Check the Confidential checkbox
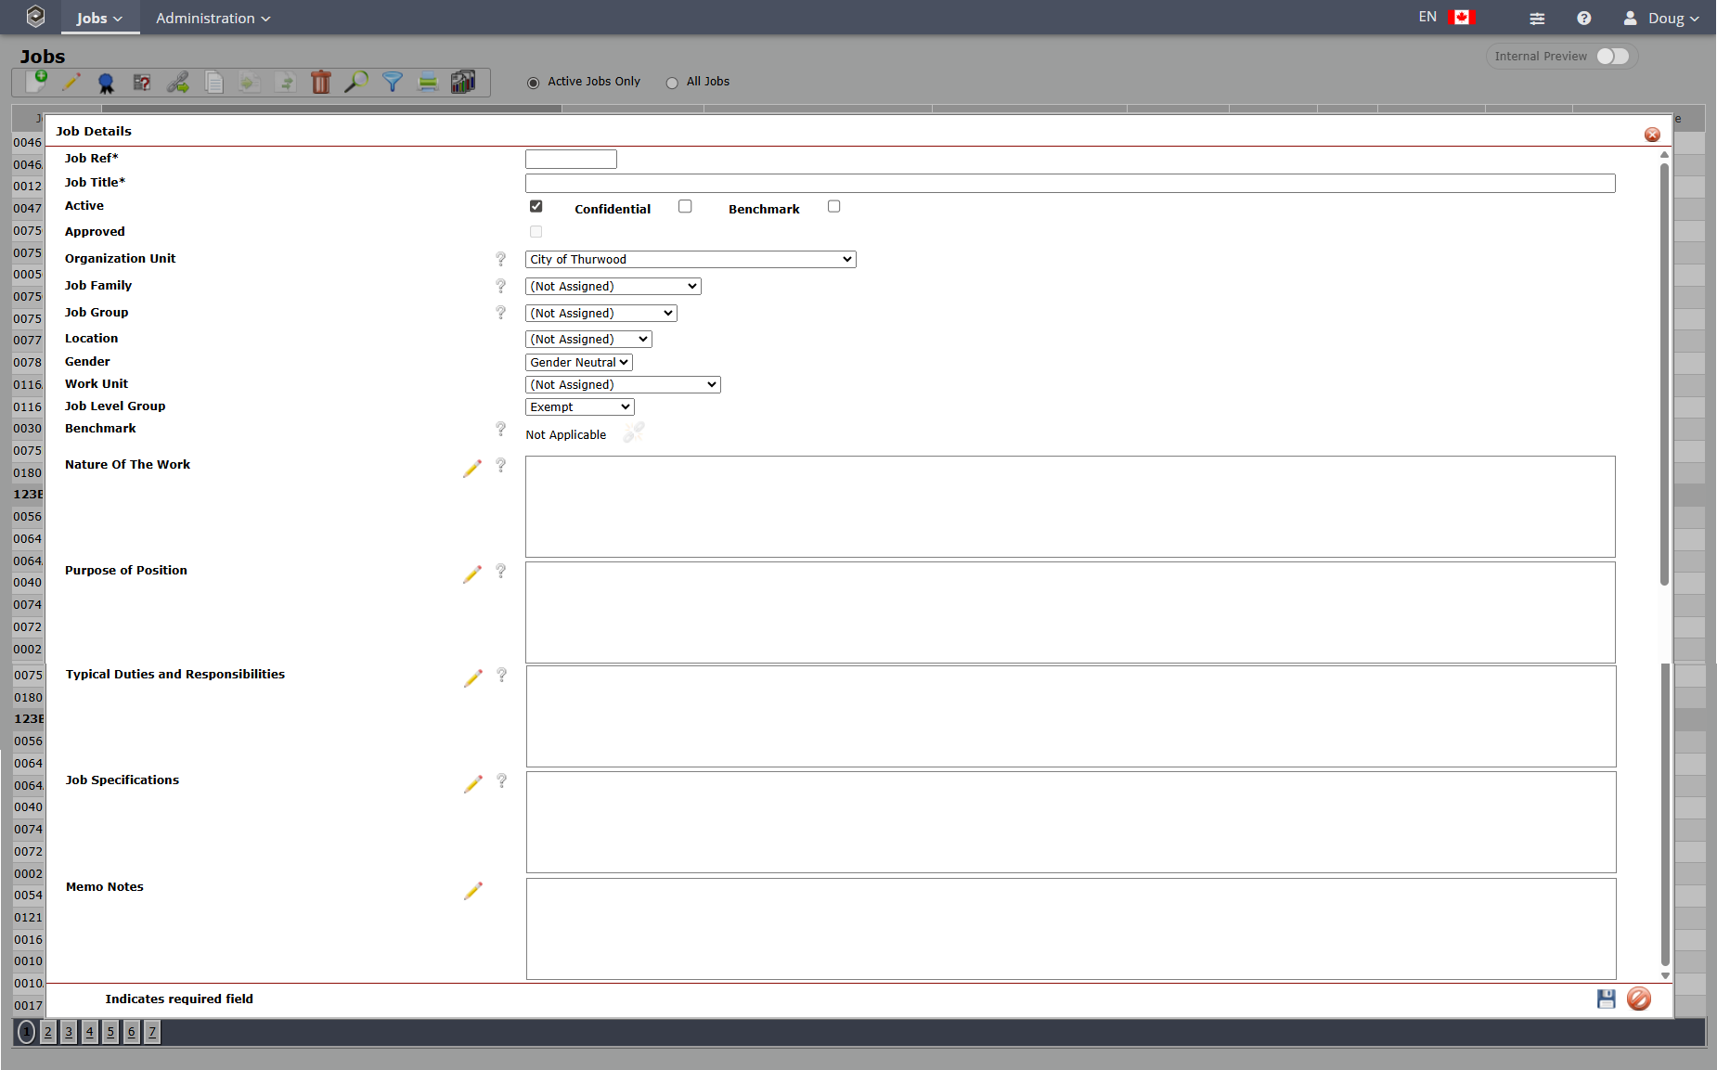 coord(685,206)
